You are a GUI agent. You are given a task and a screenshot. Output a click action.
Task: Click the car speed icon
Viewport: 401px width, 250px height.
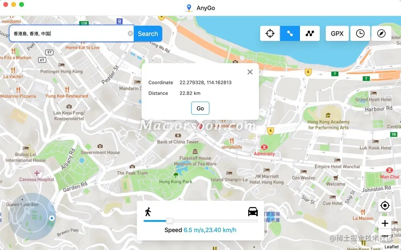pyautogui.click(x=253, y=212)
